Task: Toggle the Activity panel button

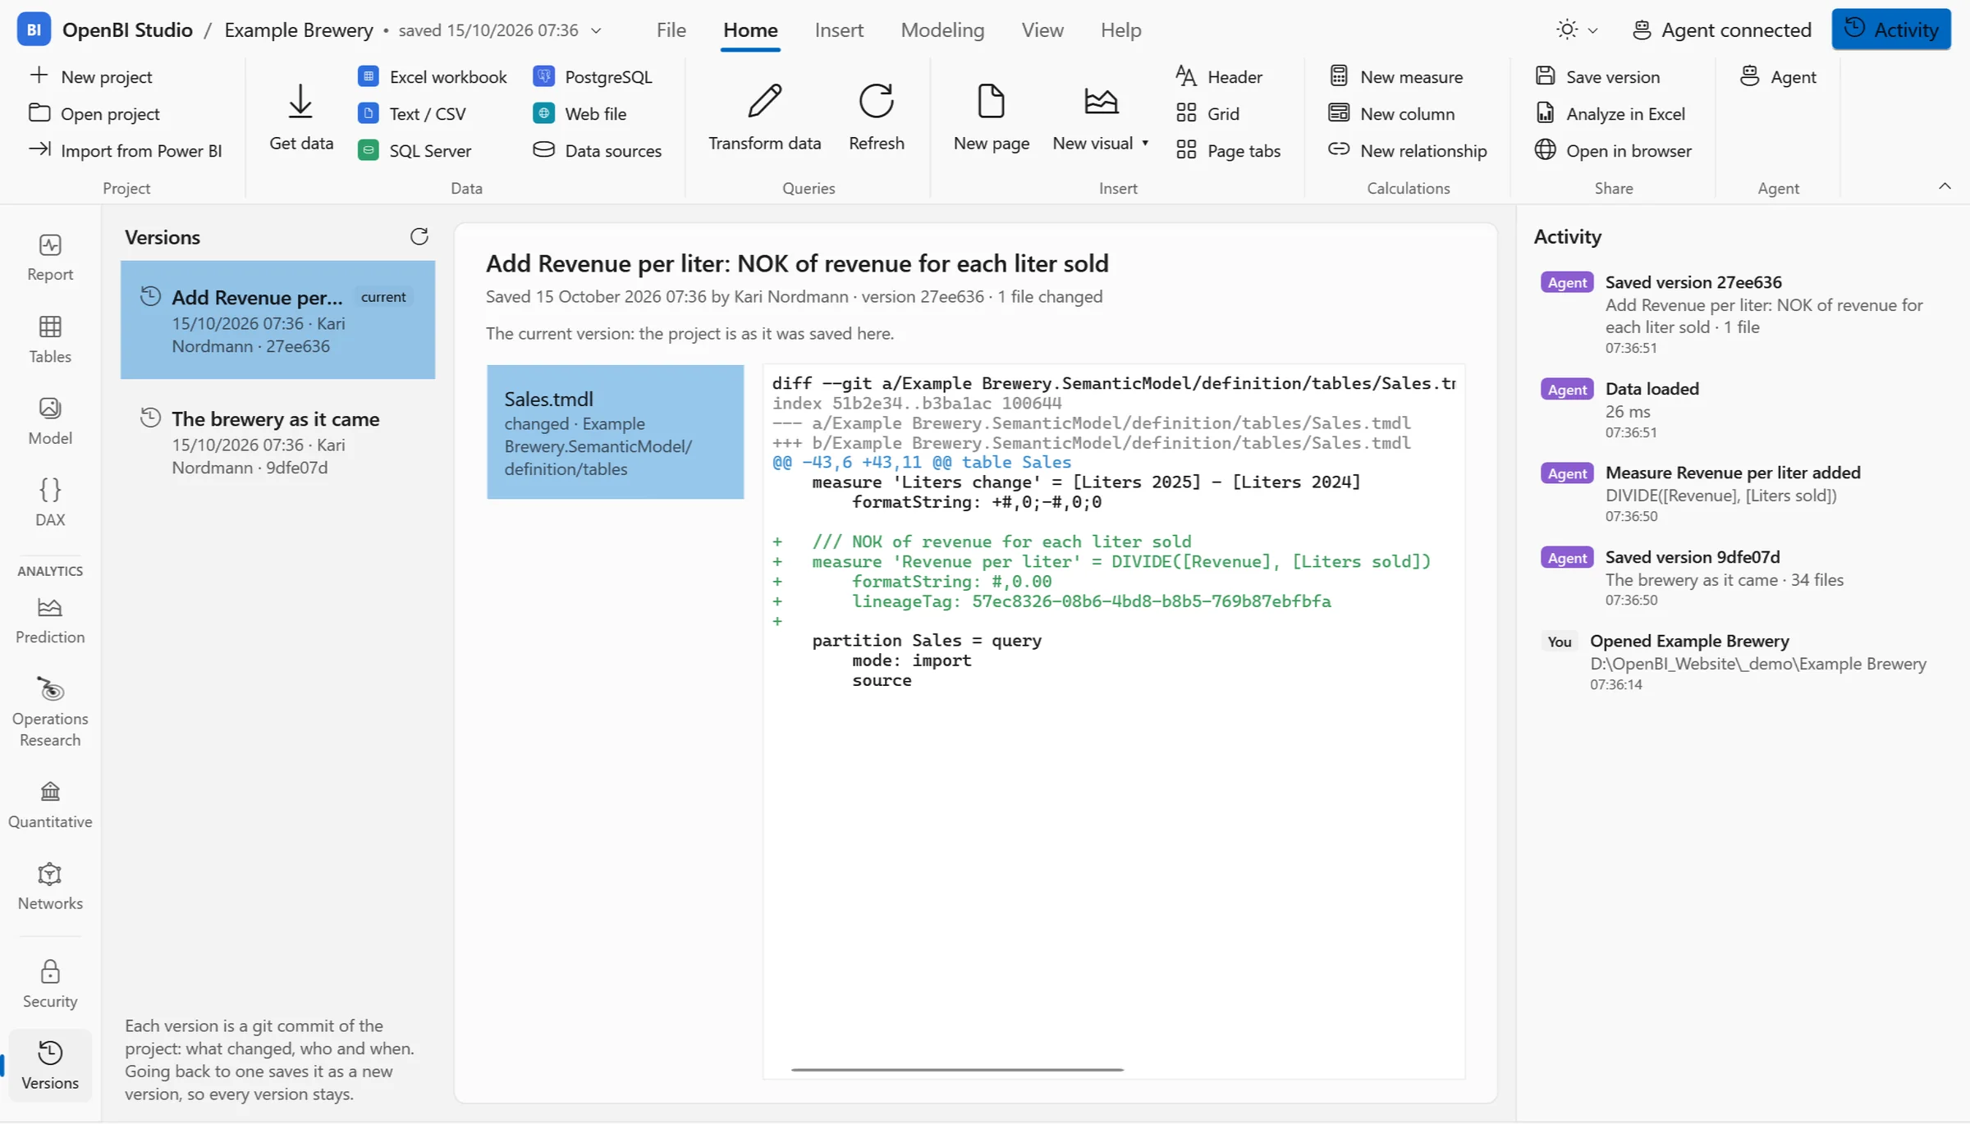Action: [x=1890, y=30]
